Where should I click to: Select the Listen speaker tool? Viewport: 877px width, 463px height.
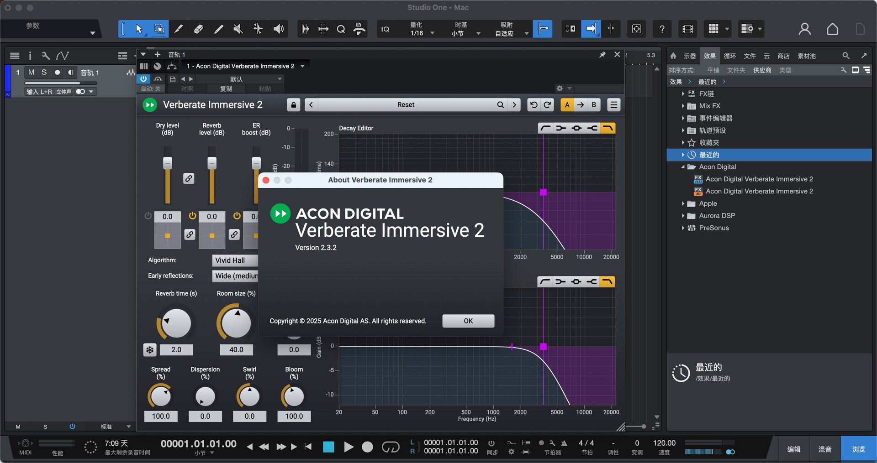pyautogui.click(x=278, y=29)
